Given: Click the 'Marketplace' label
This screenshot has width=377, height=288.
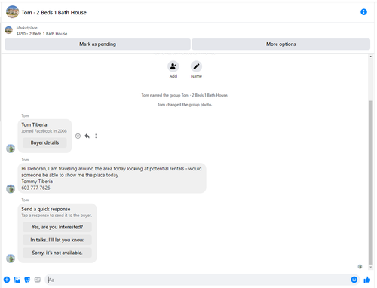Looking at the screenshot, I should (x=27, y=28).
